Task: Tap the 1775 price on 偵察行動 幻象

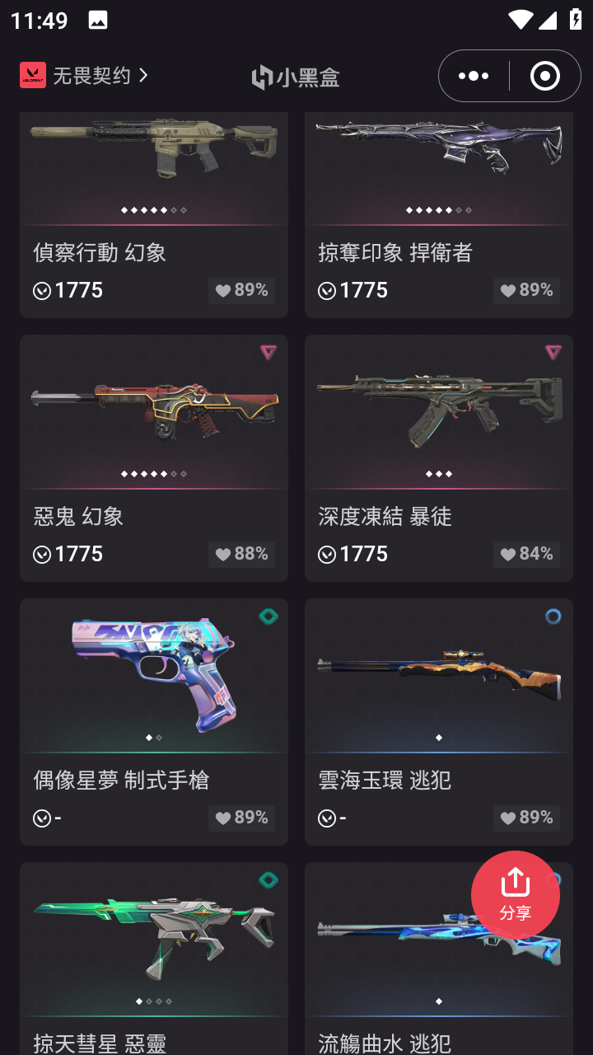Action: tap(68, 290)
